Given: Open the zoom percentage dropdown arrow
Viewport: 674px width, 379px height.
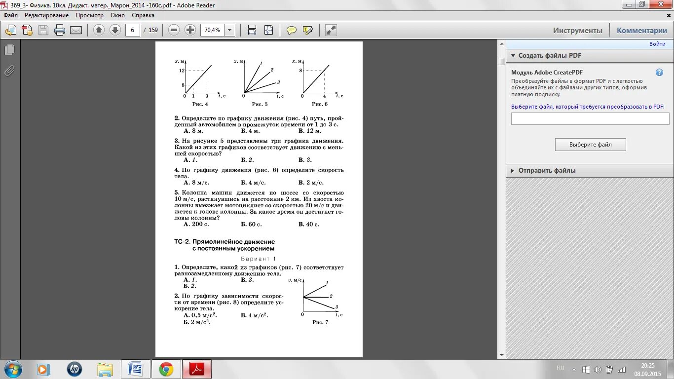Looking at the screenshot, I should coord(229,30).
